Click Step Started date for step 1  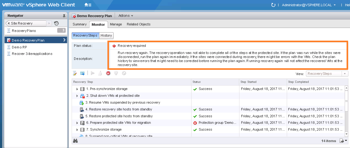click(x=263, y=89)
